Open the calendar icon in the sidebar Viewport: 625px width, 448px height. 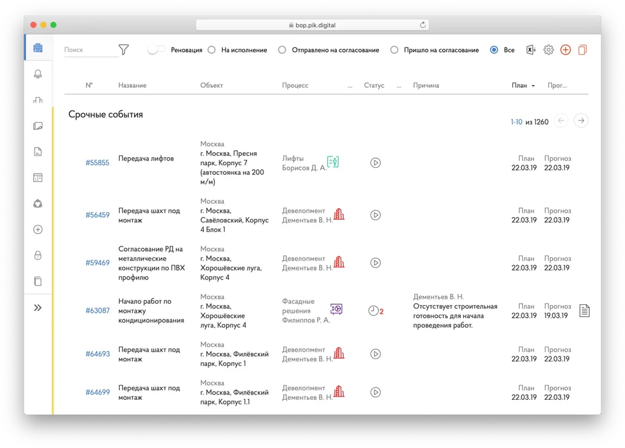(x=37, y=177)
